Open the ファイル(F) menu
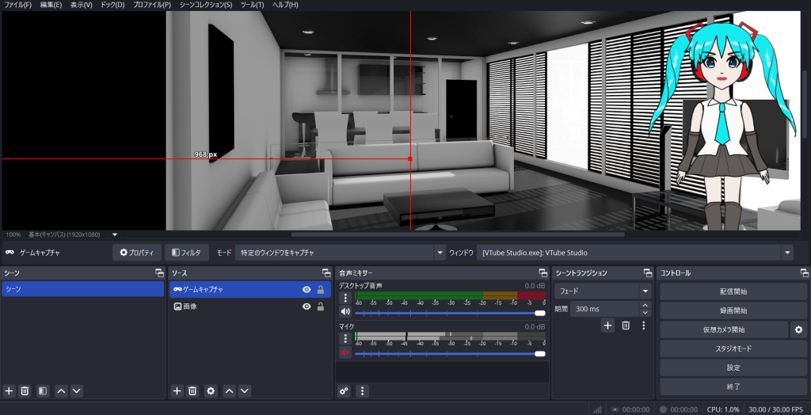 point(18,5)
